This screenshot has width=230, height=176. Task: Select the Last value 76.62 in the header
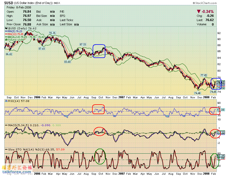coord(210,20)
